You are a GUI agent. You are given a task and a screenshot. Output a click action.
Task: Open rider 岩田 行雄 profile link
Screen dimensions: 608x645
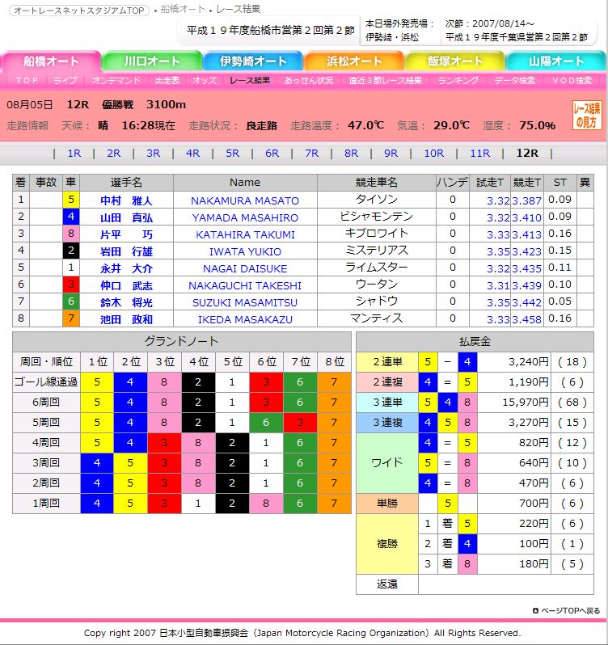(x=126, y=251)
